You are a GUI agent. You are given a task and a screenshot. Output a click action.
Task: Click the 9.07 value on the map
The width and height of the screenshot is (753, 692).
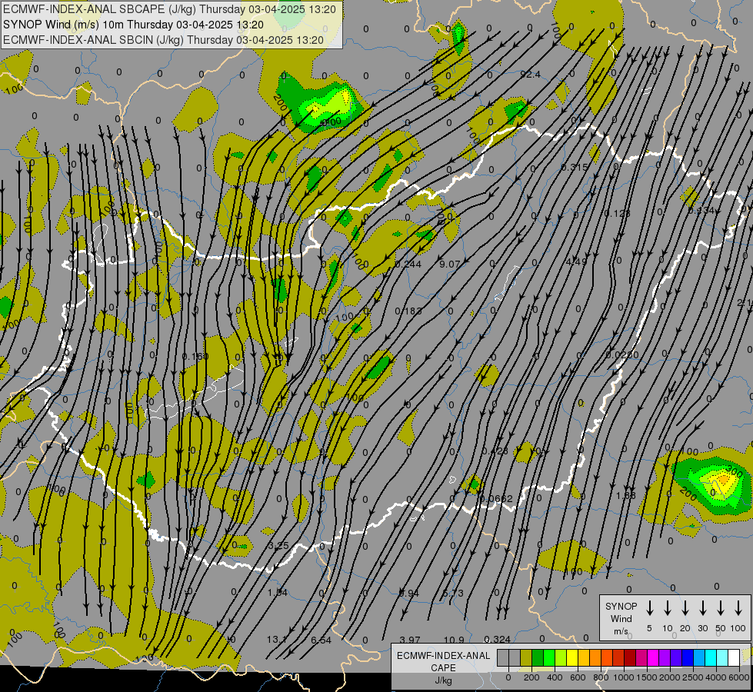pos(449,264)
